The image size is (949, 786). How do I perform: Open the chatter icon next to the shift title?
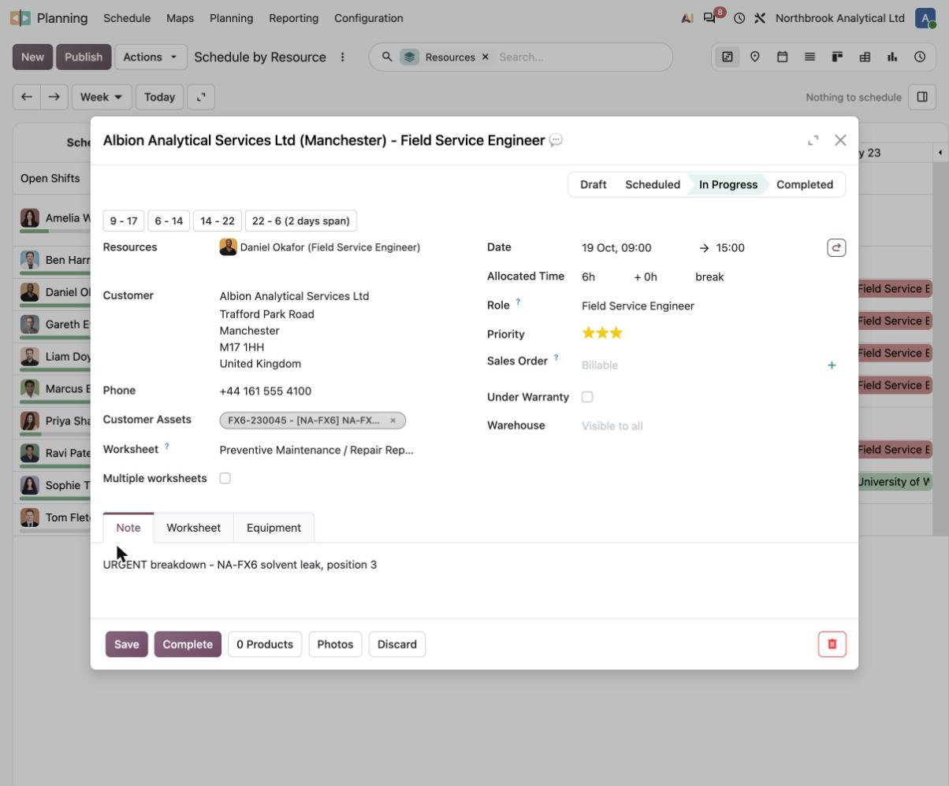(x=556, y=140)
